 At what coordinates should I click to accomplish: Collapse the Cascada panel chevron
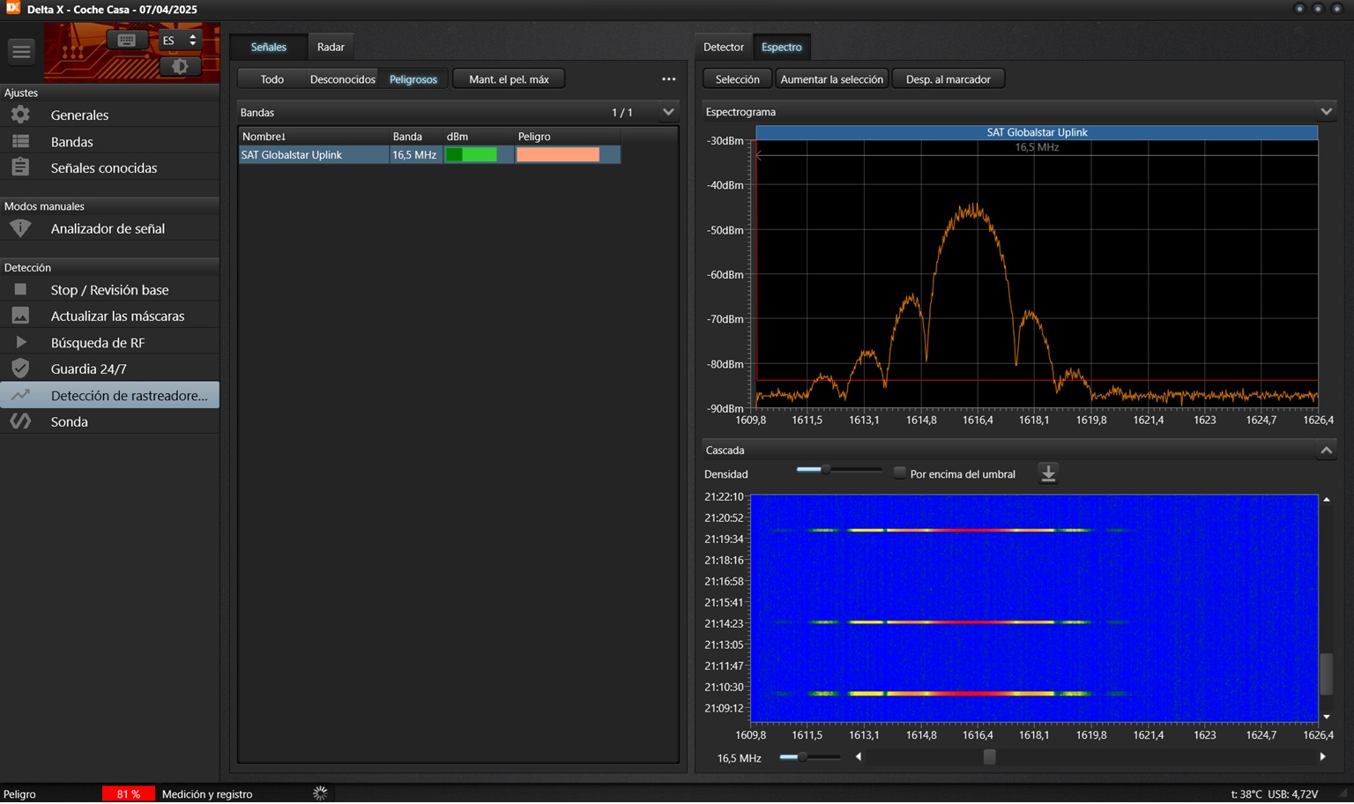pos(1327,450)
